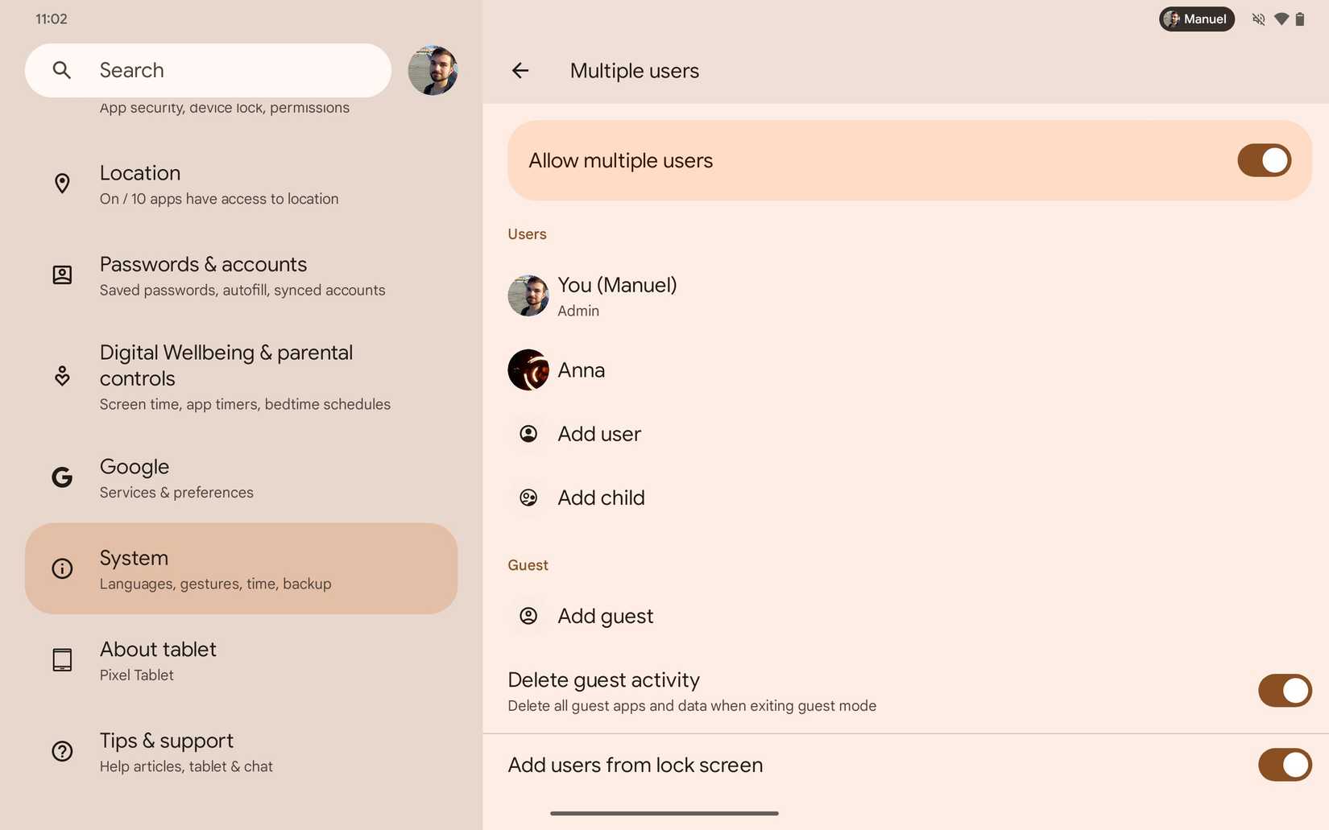This screenshot has height=830, width=1329.
Task: Disable the Delete guest activity switch
Action: (1285, 691)
